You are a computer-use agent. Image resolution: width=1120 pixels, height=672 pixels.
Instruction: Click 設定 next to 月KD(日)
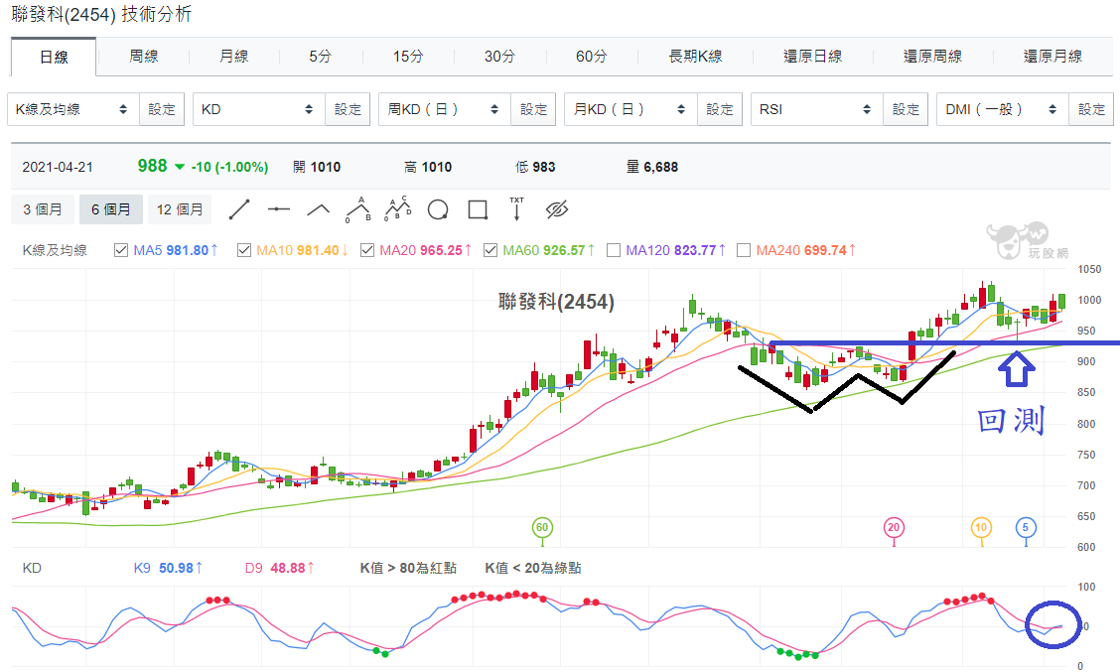720,109
